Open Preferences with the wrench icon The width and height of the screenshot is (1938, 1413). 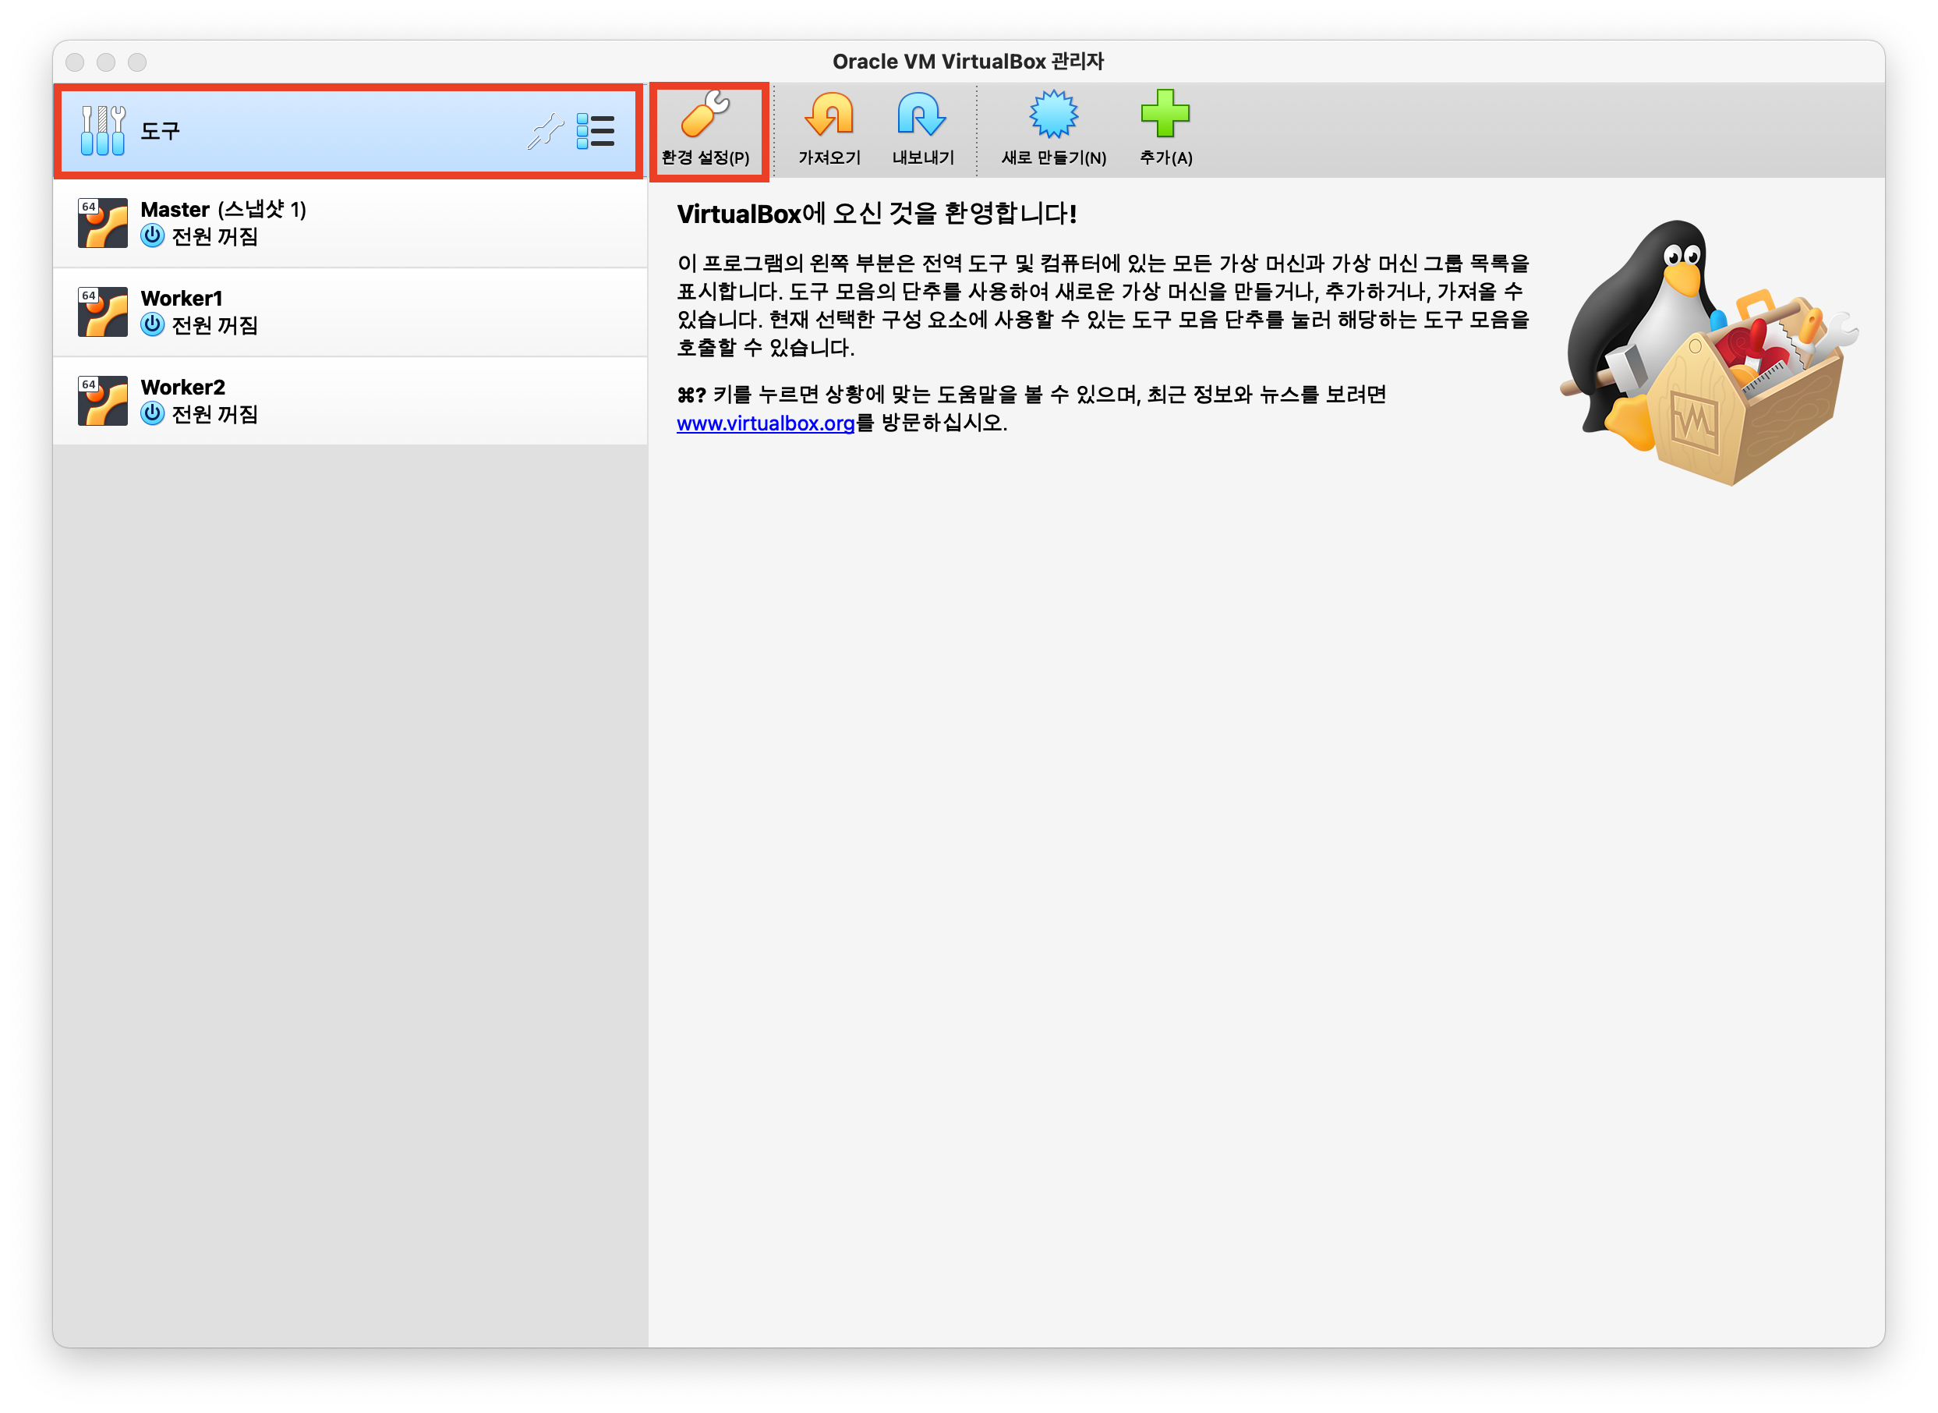706,115
